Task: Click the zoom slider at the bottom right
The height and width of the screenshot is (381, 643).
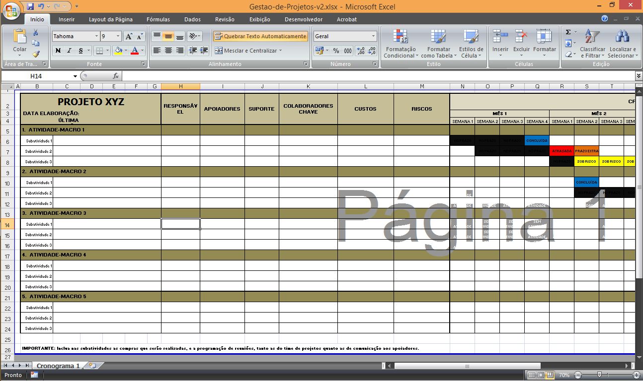Action: 600,375
